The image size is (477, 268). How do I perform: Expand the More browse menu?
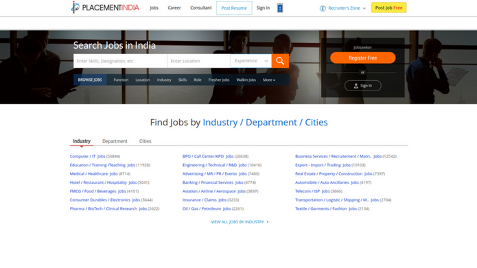[x=269, y=80]
